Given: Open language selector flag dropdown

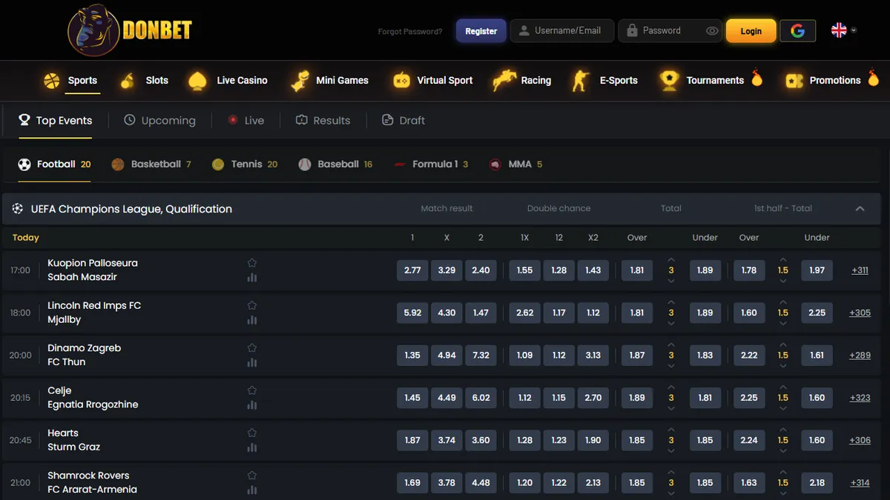Looking at the screenshot, I should coord(844,30).
